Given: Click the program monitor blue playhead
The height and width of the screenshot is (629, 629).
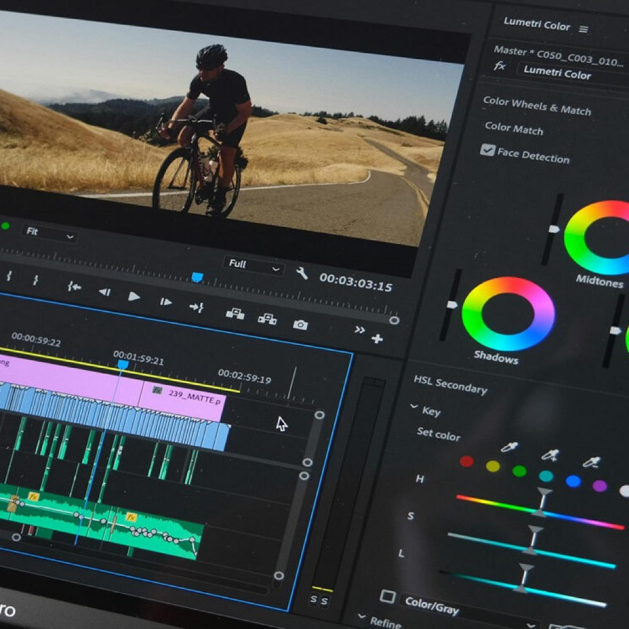Looking at the screenshot, I should [x=197, y=277].
